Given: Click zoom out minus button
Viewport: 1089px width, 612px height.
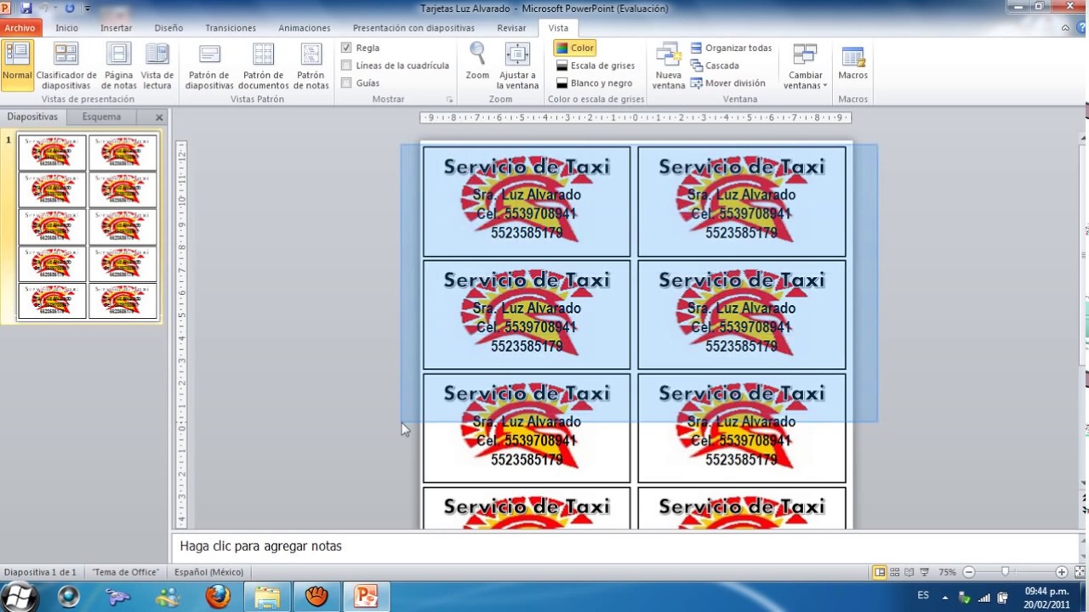Looking at the screenshot, I should tap(968, 572).
